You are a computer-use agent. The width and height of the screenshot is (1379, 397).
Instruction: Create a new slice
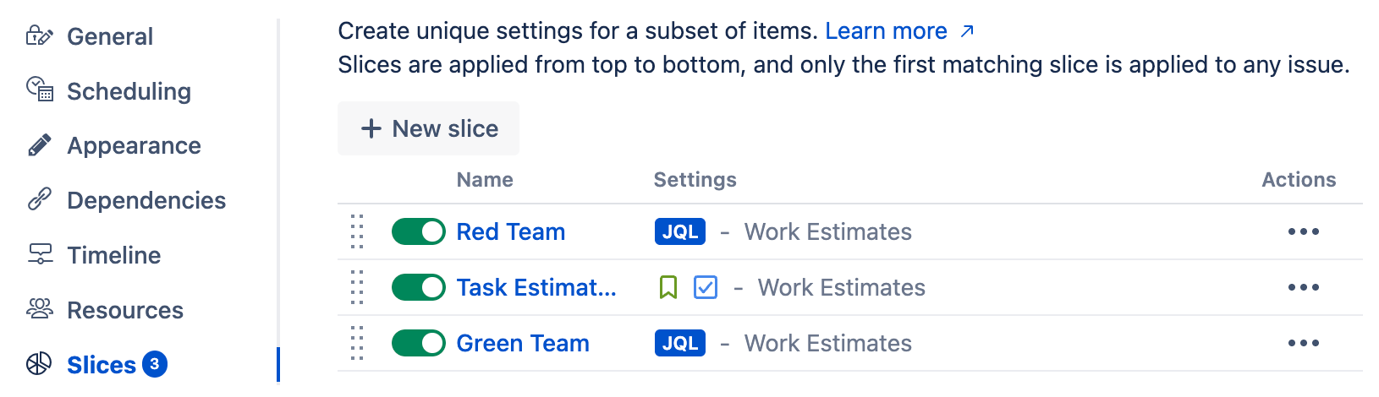[x=428, y=128]
